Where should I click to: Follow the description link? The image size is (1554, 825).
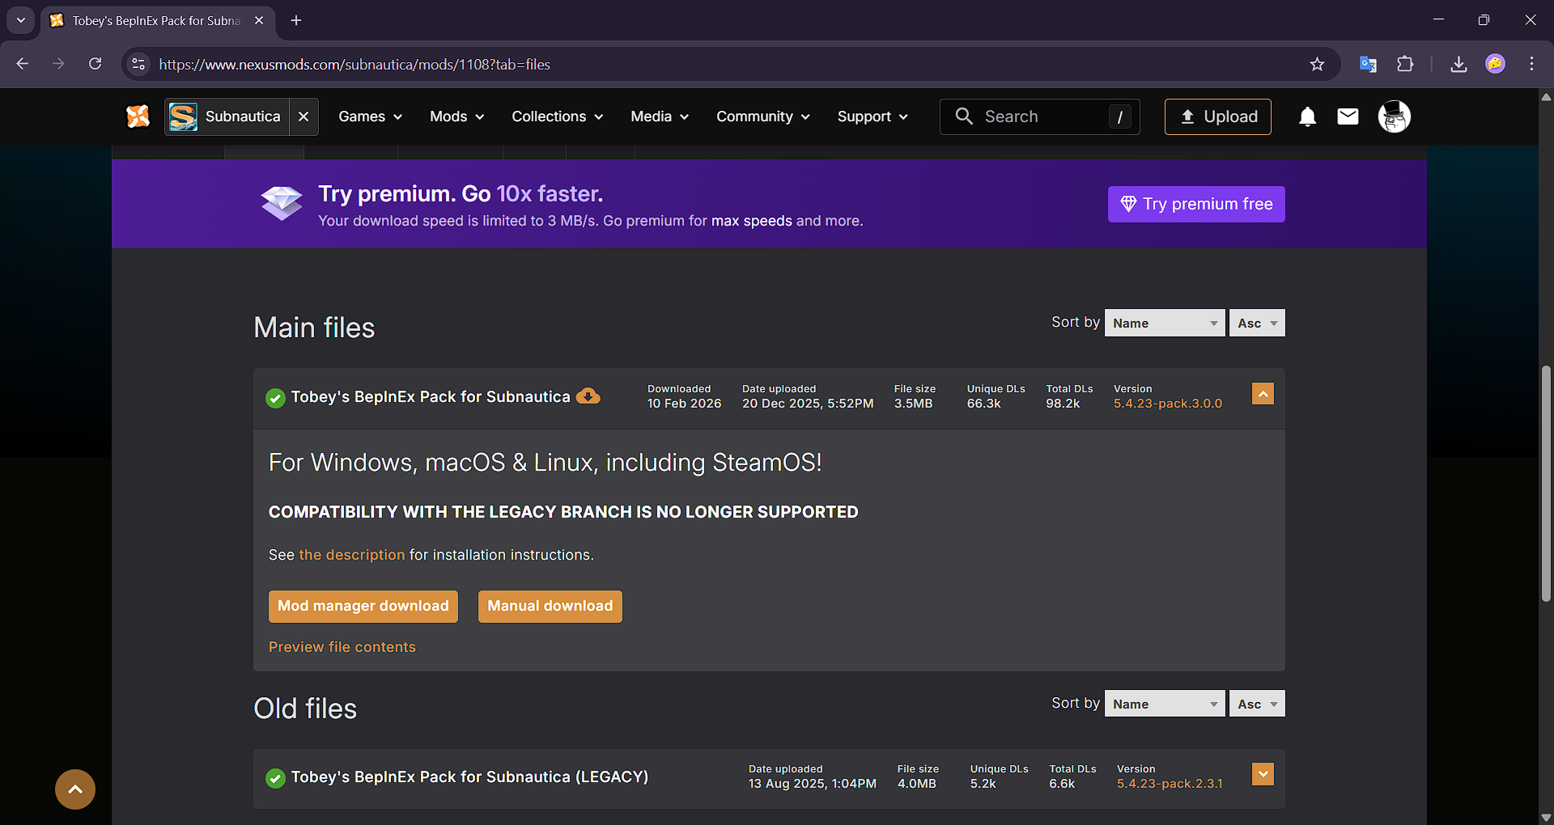click(x=352, y=555)
